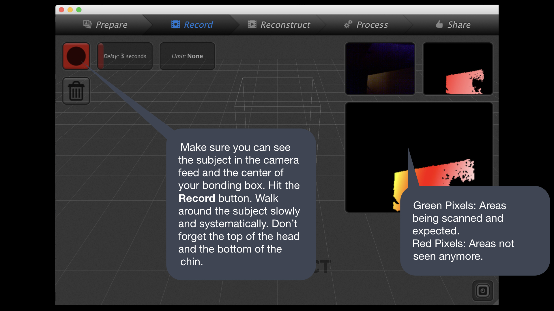Open the Delay 3 seconds setting

(125, 56)
